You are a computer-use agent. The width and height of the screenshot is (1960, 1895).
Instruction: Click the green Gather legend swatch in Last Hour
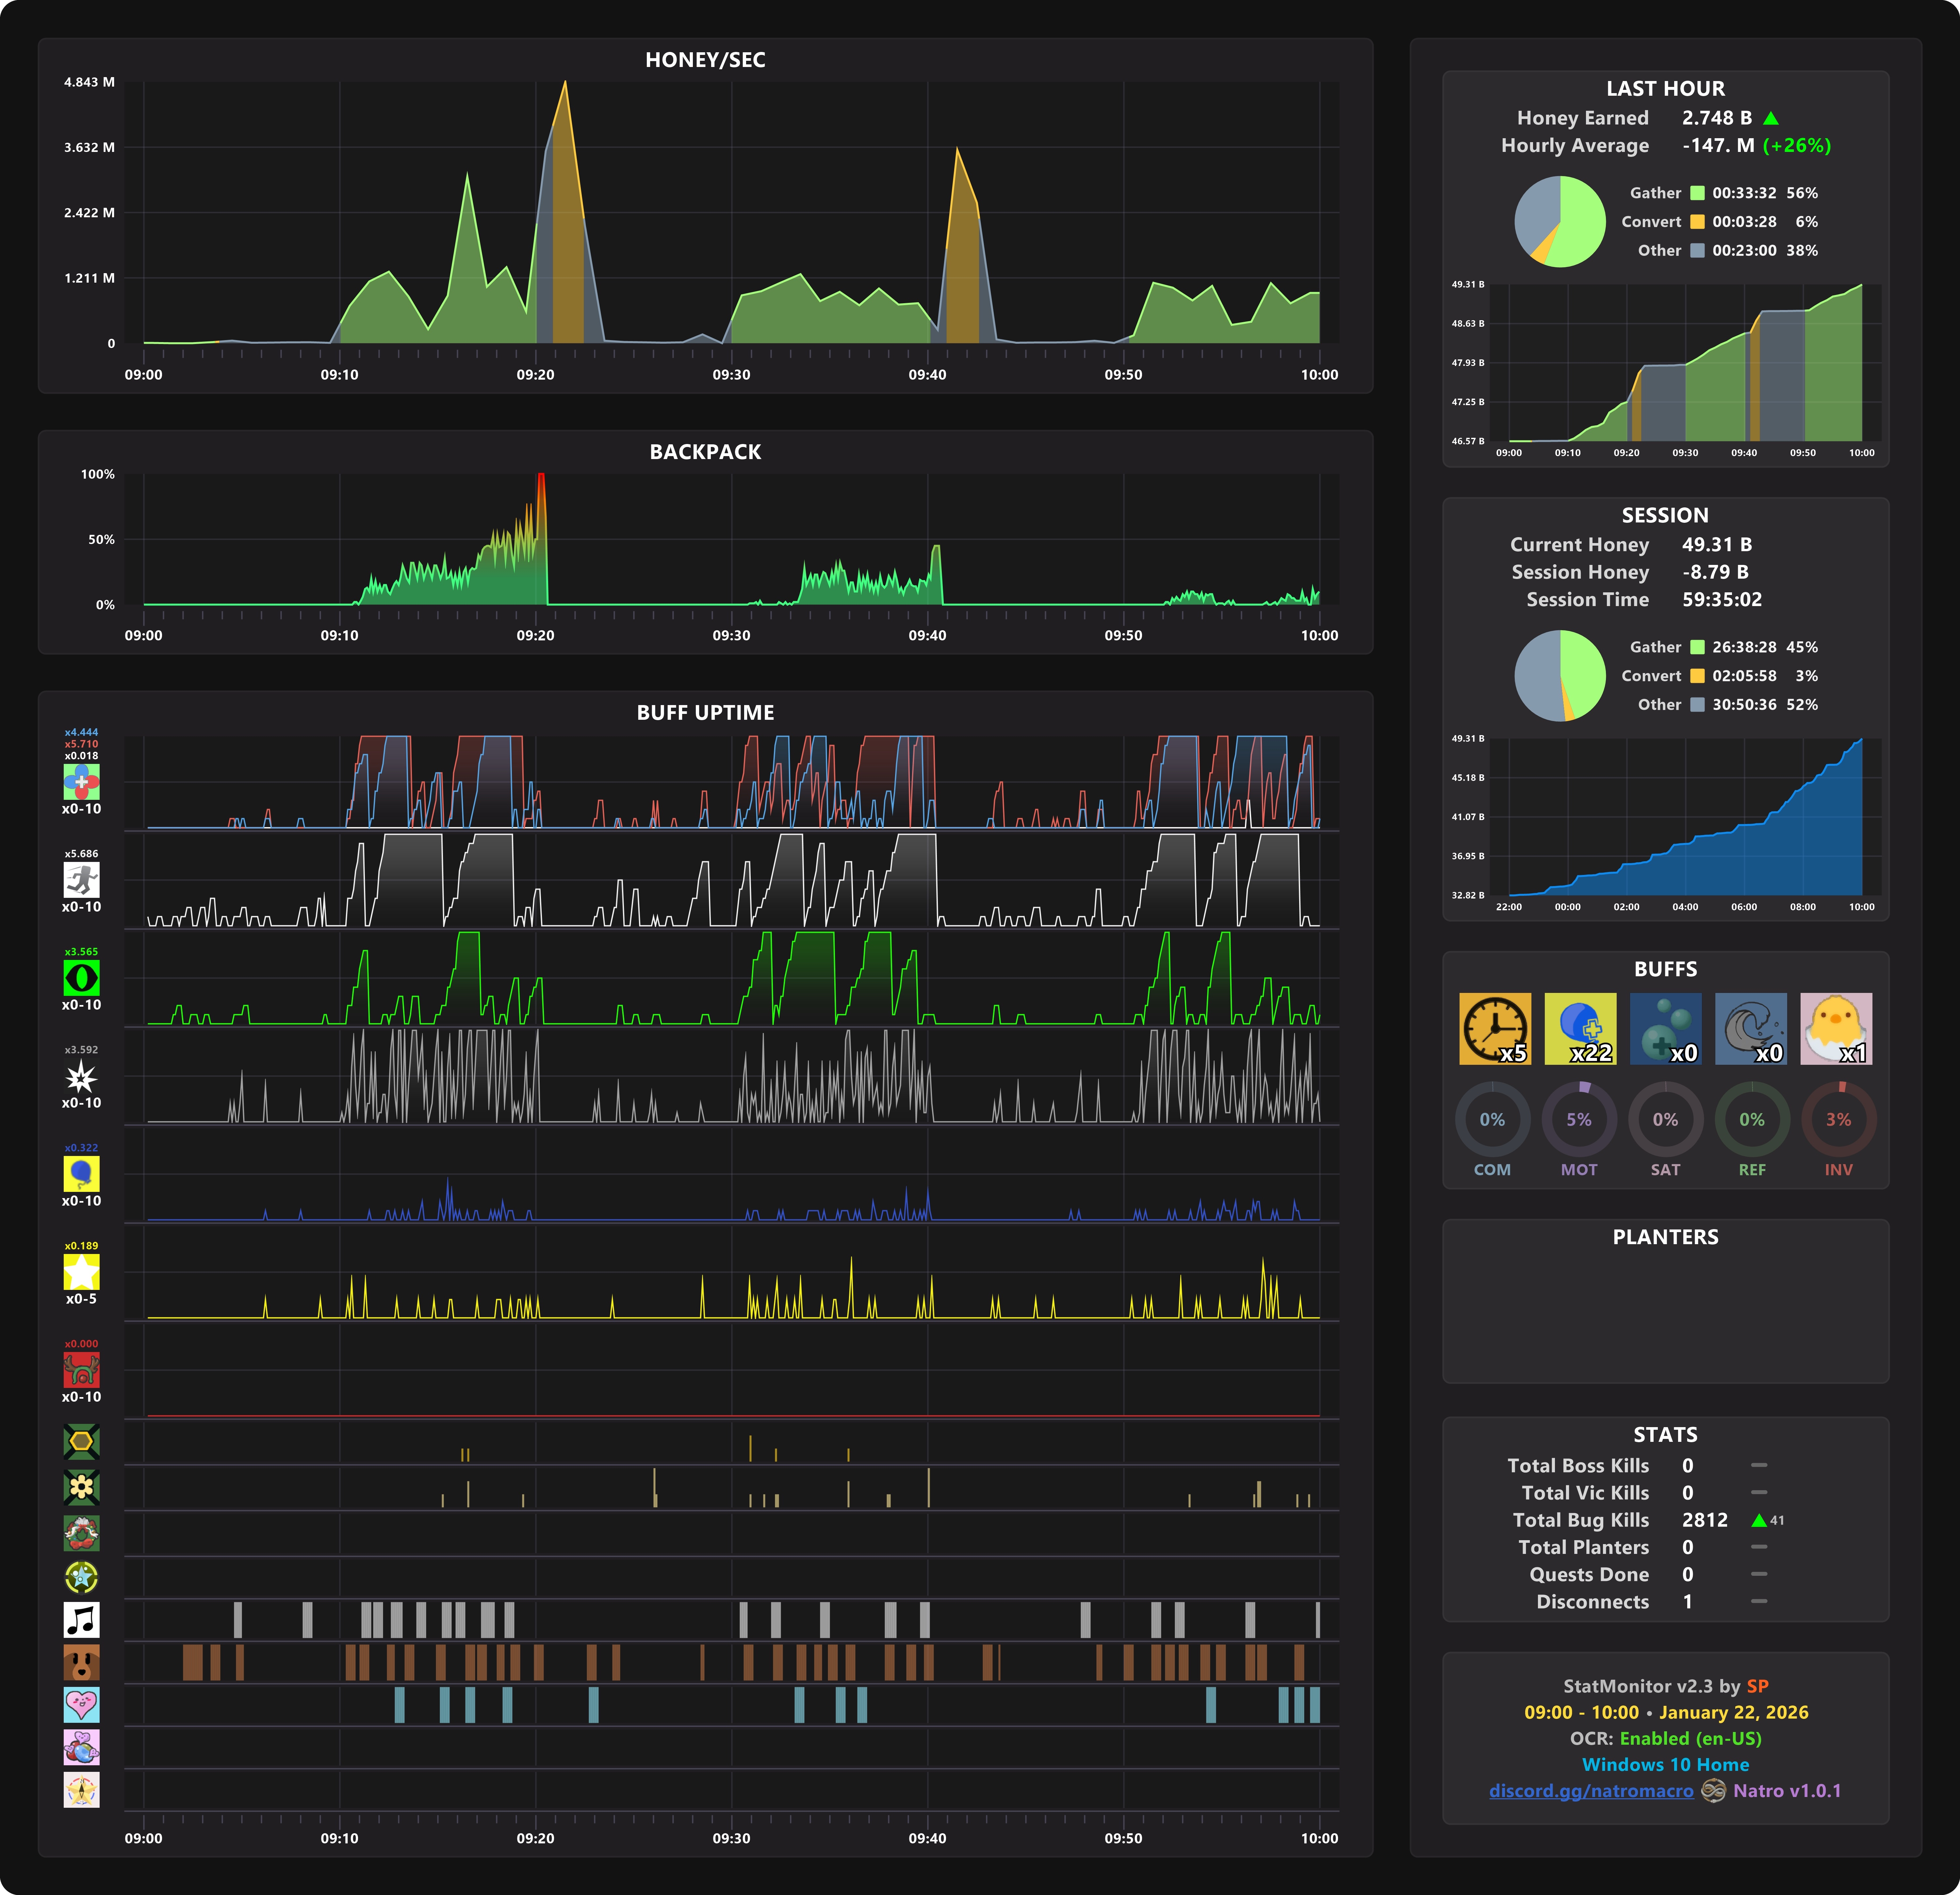pos(1697,193)
